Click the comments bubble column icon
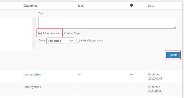 point(132,5)
